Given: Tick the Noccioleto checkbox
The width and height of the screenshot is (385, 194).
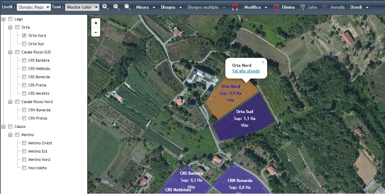Looking at the screenshot, I should pyautogui.click(x=24, y=168).
